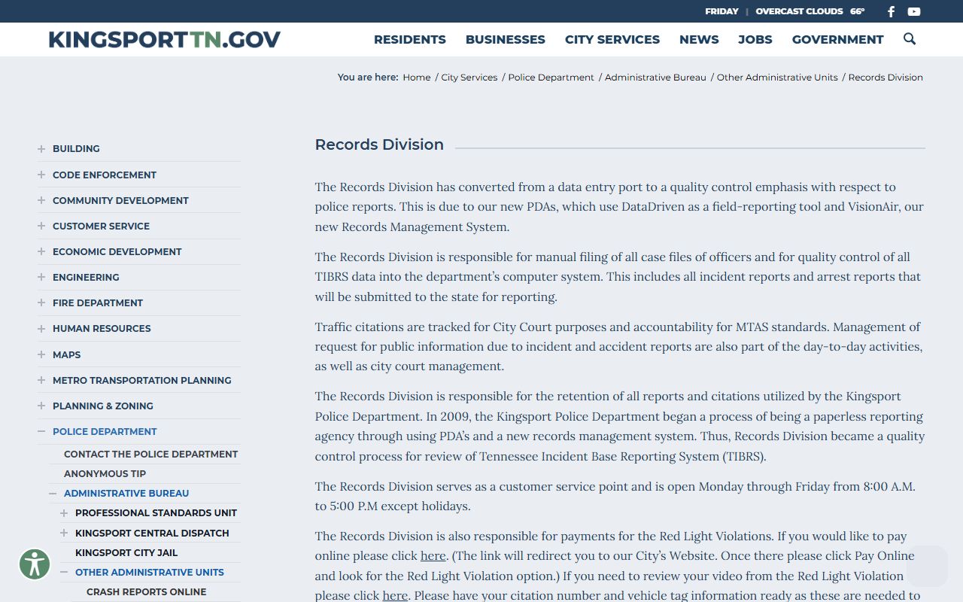Go to City Services breadcrumb link
The image size is (963, 602).
[469, 78]
